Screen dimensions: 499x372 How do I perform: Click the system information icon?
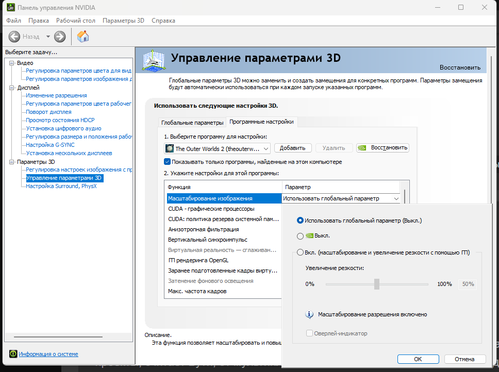[13, 354]
